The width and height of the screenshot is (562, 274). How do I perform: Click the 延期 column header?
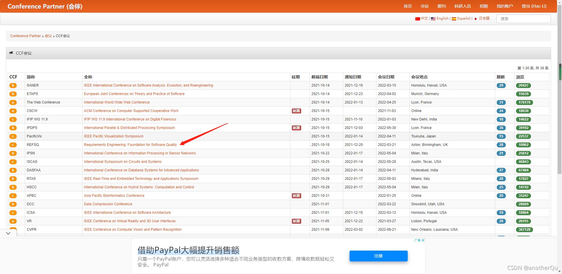tap(296, 77)
